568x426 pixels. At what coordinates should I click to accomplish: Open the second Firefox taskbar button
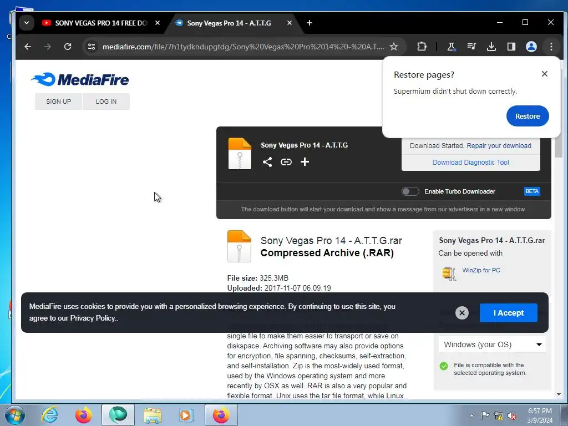[x=221, y=415]
